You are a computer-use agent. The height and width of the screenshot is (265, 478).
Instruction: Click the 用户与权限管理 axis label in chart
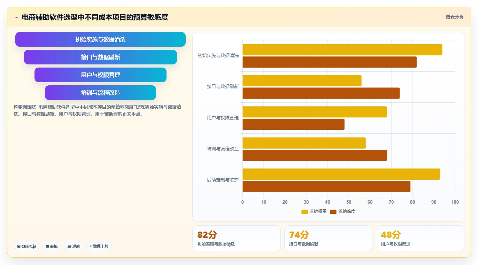(x=223, y=118)
